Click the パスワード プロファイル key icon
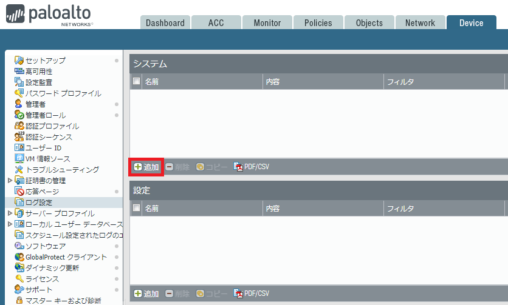 pyautogui.click(x=19, y=93)
